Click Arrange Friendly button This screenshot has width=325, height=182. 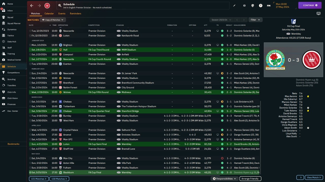pyautogui.click(x=250, y=179)
